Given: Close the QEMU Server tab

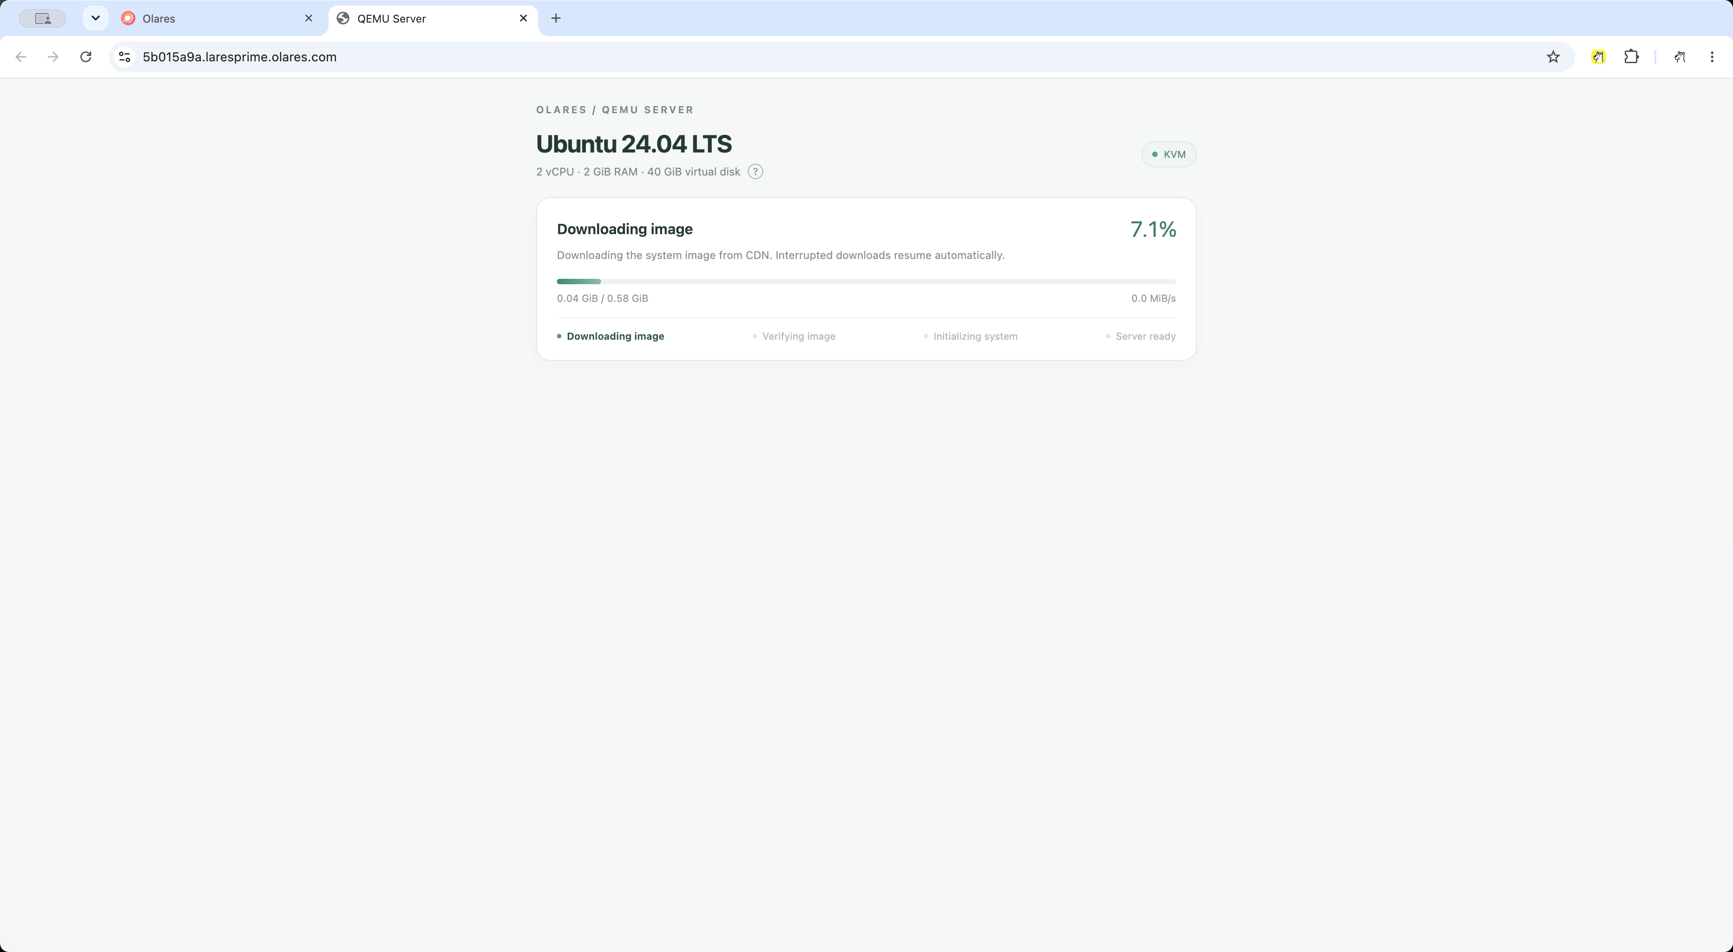Looking at the screenshot, I should point(524,18).
